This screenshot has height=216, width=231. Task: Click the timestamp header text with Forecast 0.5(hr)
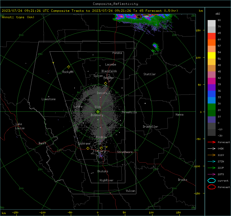coord(90,11)
